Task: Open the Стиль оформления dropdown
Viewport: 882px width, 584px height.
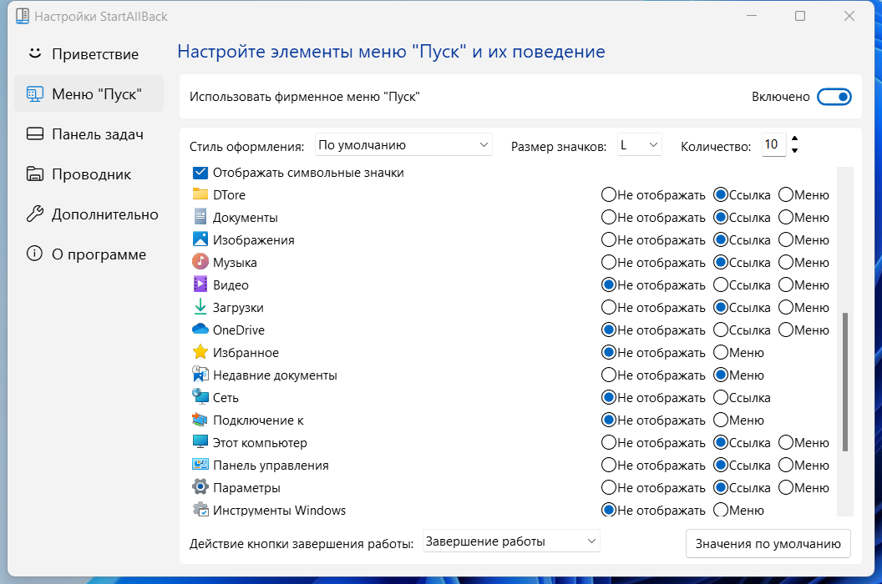Action: [x=403, y=145]
